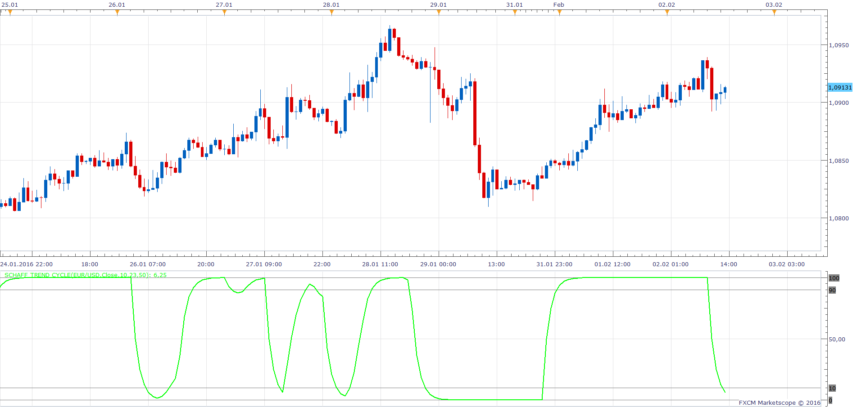Click the 10 level label on indicator
Image resolution: width=857 pixels, height=407 pixels.
832,388
